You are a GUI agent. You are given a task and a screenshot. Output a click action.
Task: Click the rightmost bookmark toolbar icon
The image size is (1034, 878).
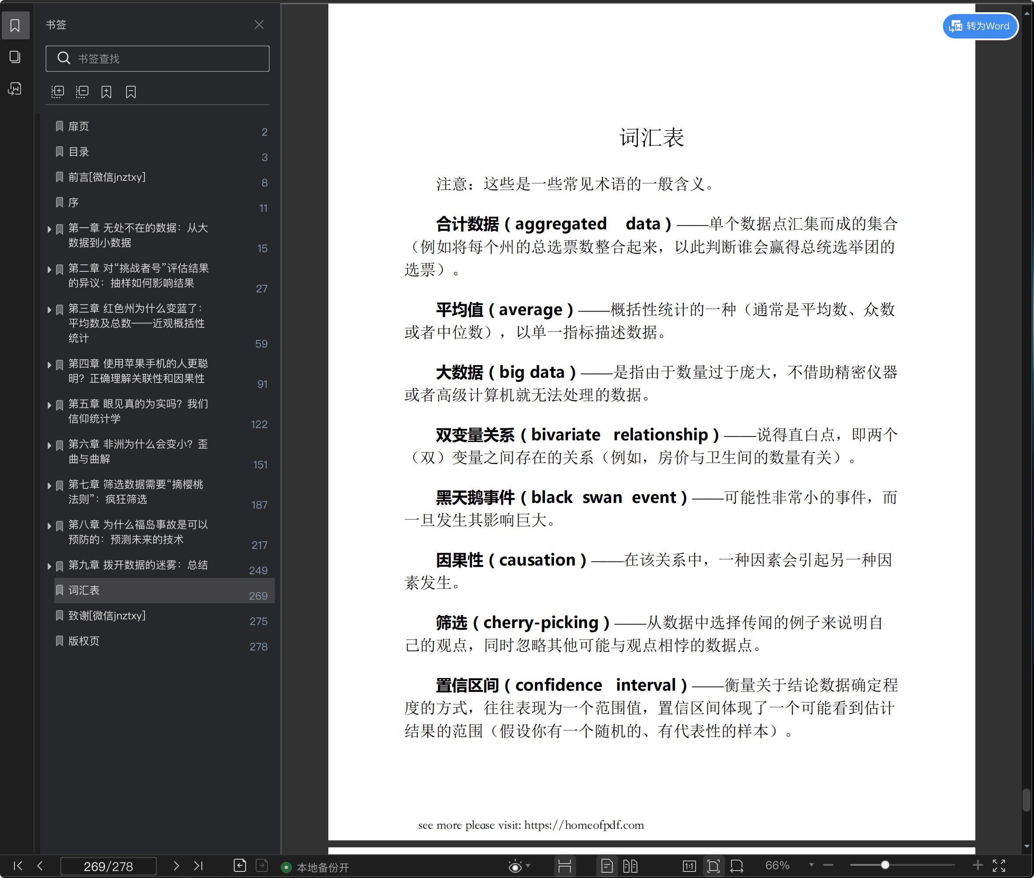131,91
